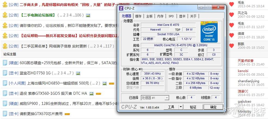The width and height of the screenshot is (268, 120).
Task: Click the heart icon beside 缩缩
Action: (x=232, y=35)
